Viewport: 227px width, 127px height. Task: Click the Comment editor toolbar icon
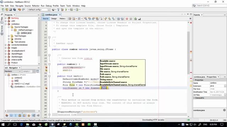pyautogui.click(x=135, y=19)
